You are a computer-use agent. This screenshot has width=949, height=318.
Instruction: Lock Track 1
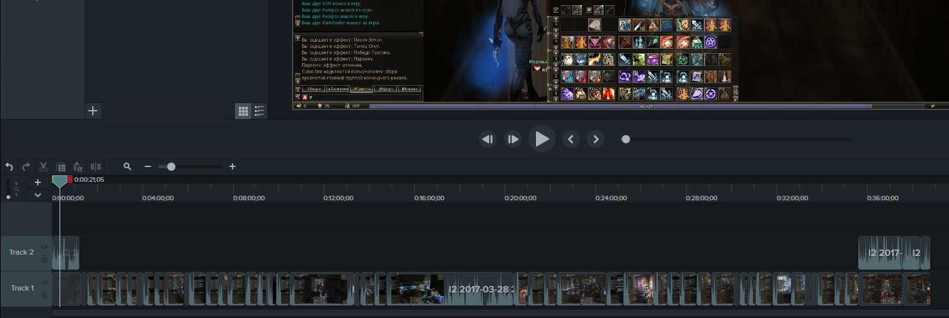tap(44, 295)
